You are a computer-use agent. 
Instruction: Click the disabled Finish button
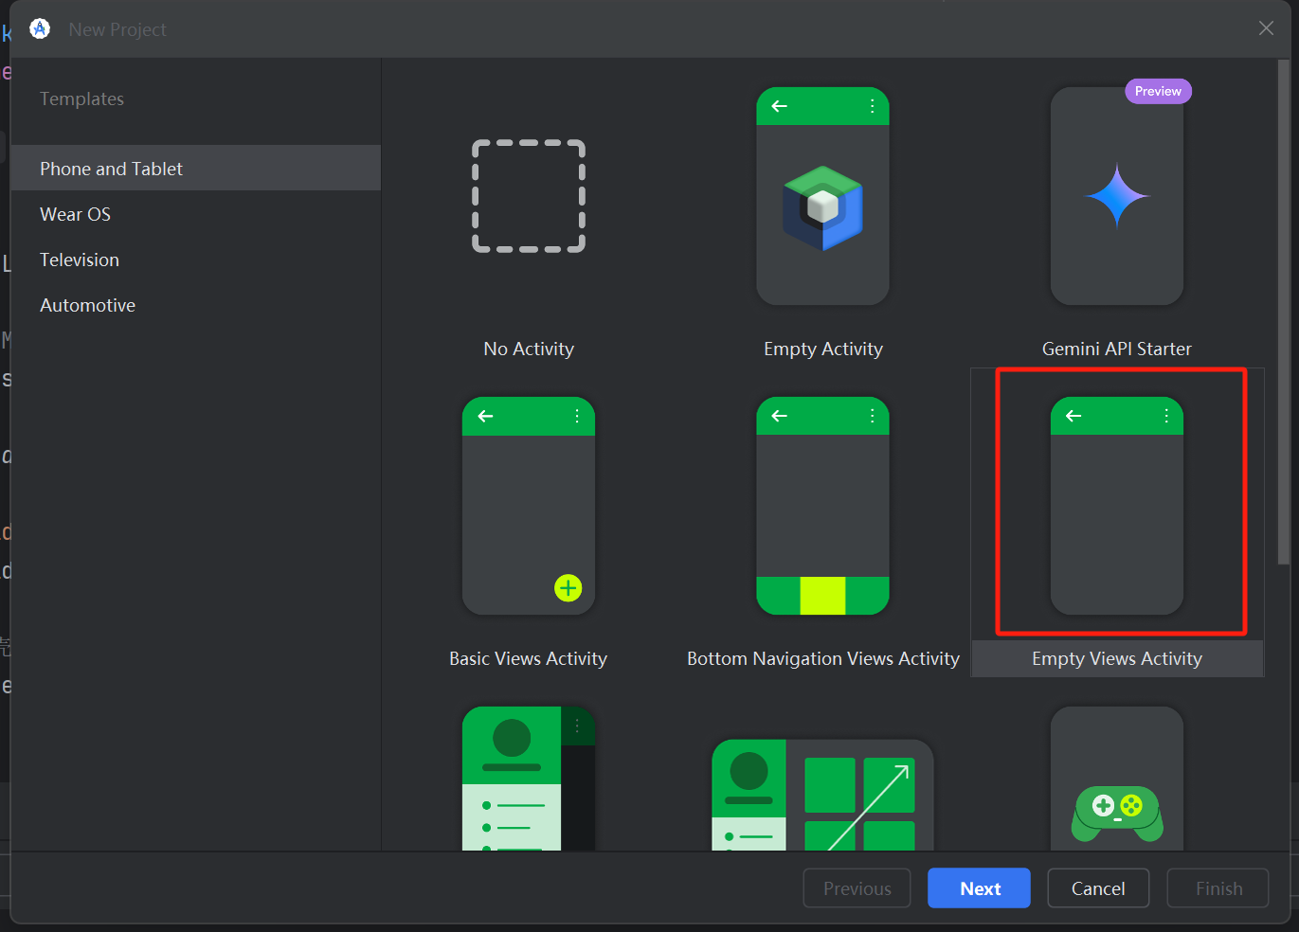1218,888
